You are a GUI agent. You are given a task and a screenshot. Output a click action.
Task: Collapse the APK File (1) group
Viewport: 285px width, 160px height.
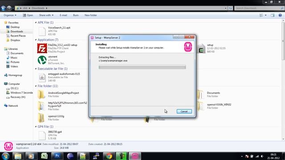36,23
